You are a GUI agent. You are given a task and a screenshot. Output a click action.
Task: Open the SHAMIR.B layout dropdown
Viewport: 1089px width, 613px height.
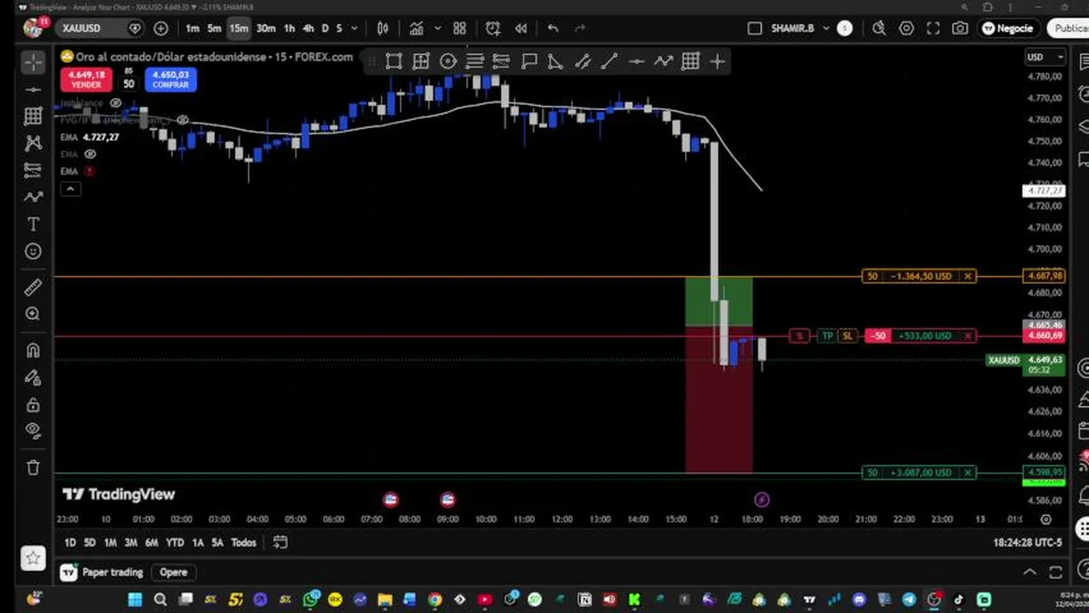click(x=799, y=28)
